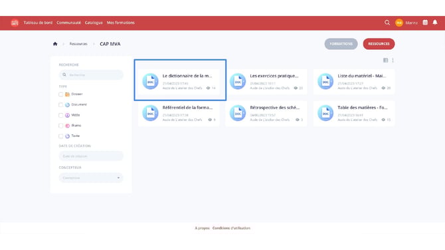This screenshot has width=445, height=250.
Task: Open the calendar icon in header
Action: (x=425, y=23)
